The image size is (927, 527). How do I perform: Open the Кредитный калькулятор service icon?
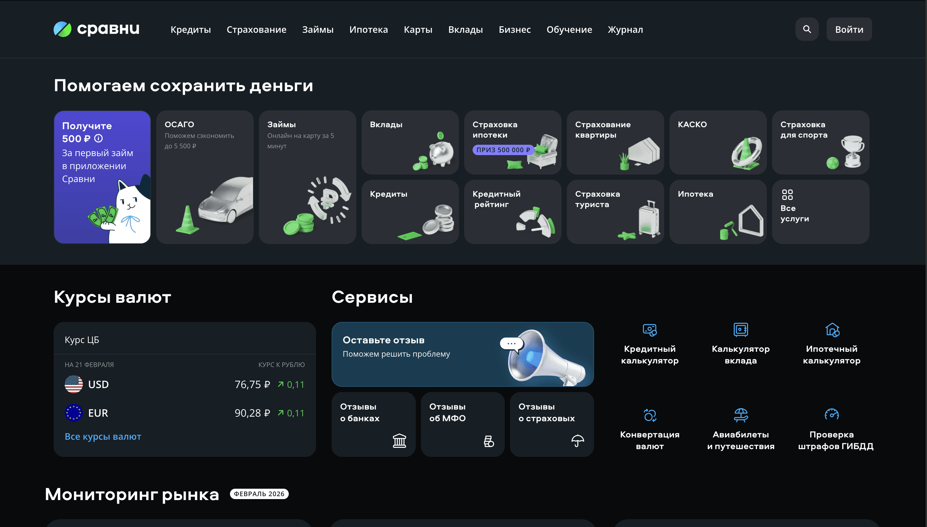(650, 330)
